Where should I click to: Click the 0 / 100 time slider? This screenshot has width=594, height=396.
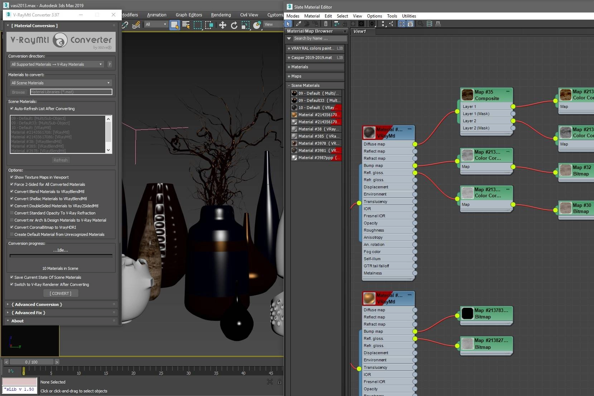point(32,362)
